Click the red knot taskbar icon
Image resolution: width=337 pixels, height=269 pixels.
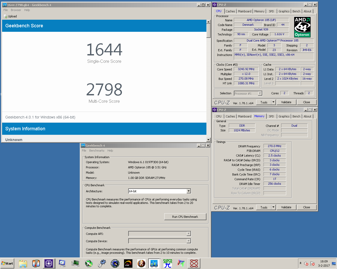[194, 263]
